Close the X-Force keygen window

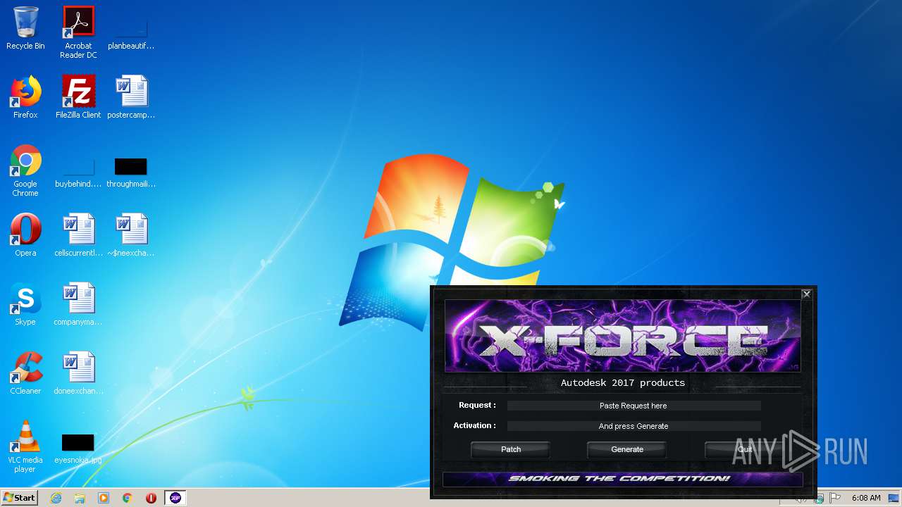pos(807,294)
